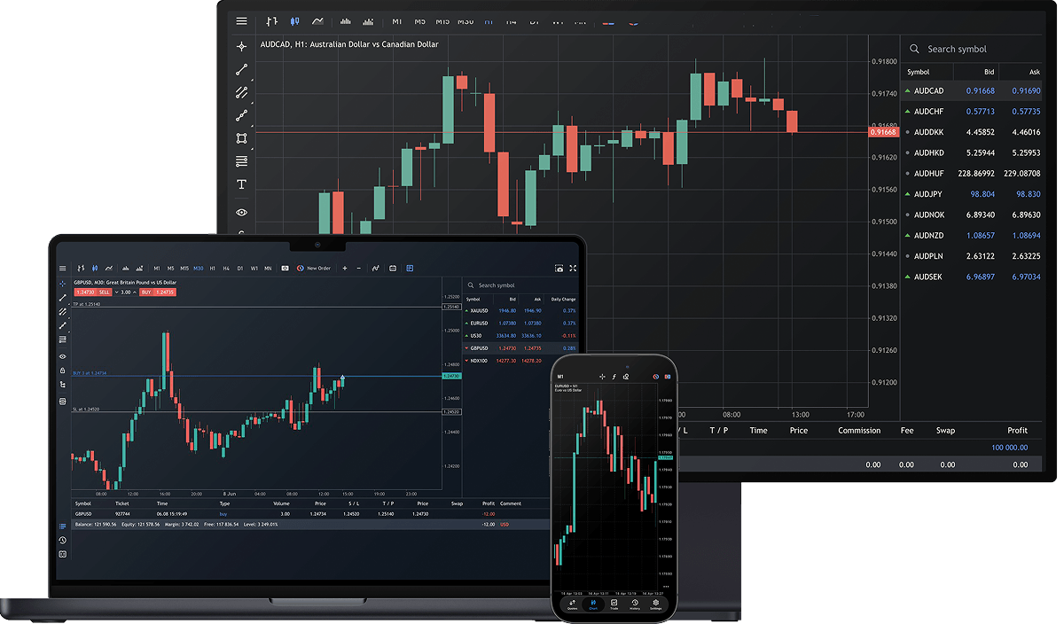Switch monitor chart to M1 timeframe
Screen dimensions: 1064x624
397,21
